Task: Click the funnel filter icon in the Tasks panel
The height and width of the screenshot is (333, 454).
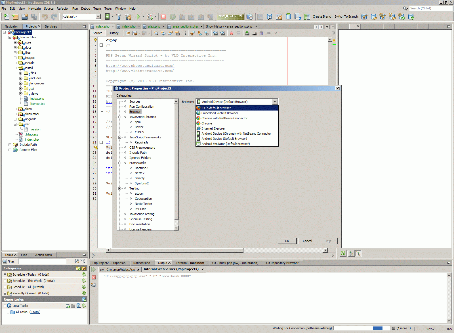Action: 83,261
